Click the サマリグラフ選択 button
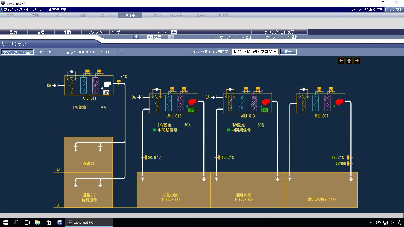The image size is (404, 227). pyautogui.click(x=17, y=52)
